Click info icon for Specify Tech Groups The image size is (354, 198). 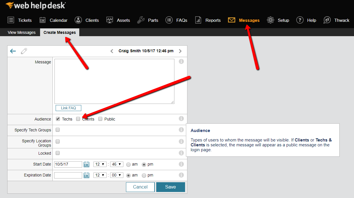181,130
